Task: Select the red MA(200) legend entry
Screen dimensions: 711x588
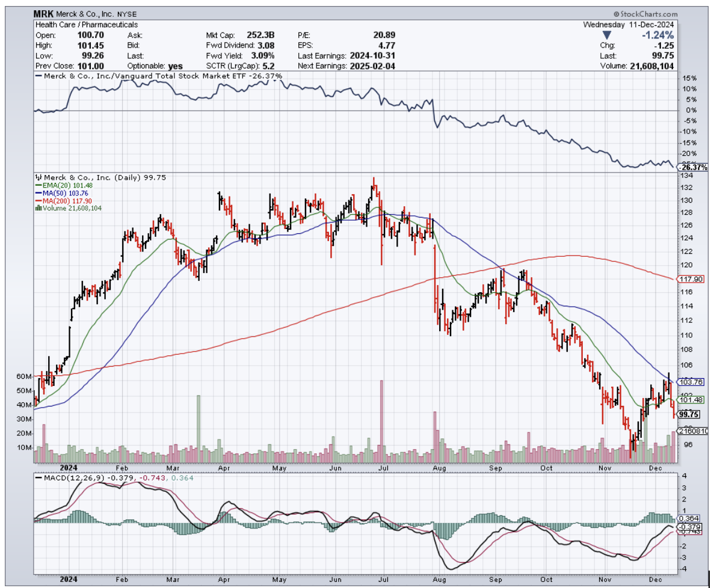Action: (x=60, y=201)
